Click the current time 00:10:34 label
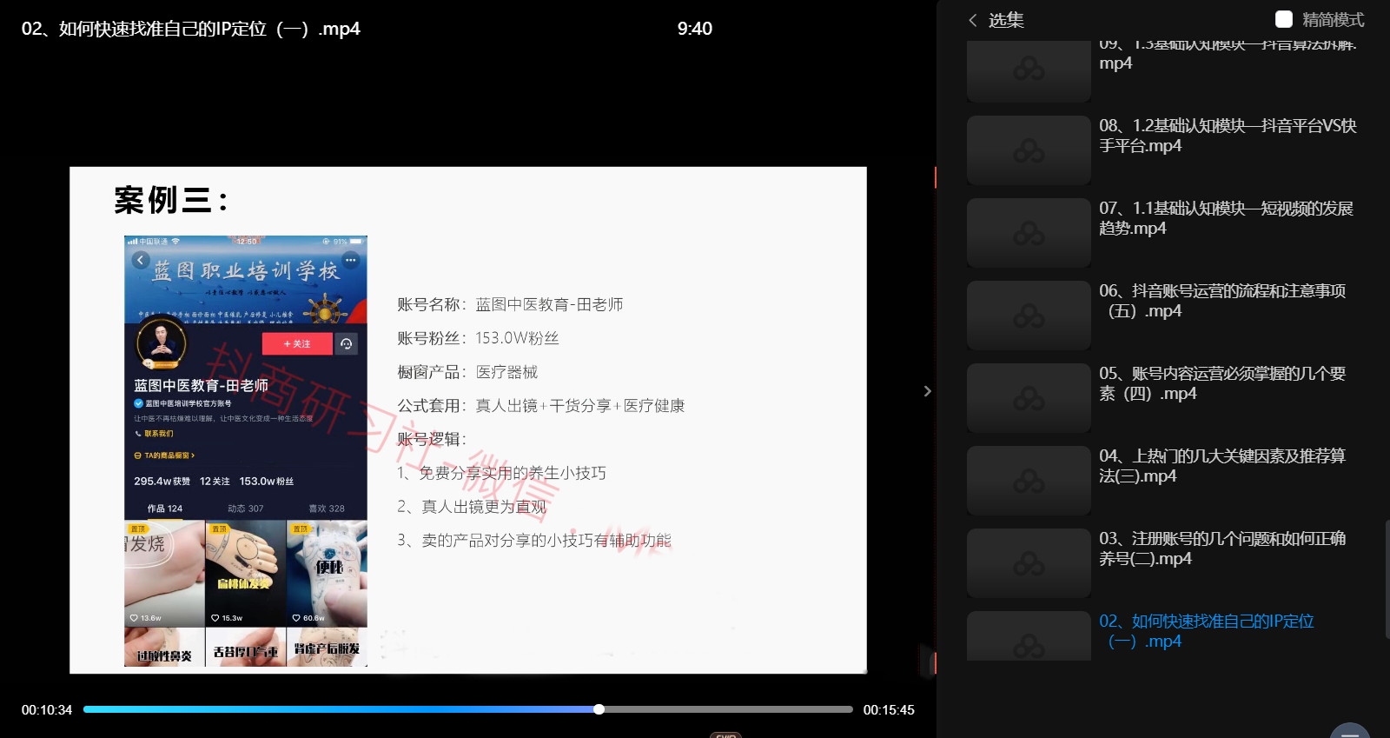The height and width of the screenshot is (738, 1390). pyautogui.click(x=47, y=710)
